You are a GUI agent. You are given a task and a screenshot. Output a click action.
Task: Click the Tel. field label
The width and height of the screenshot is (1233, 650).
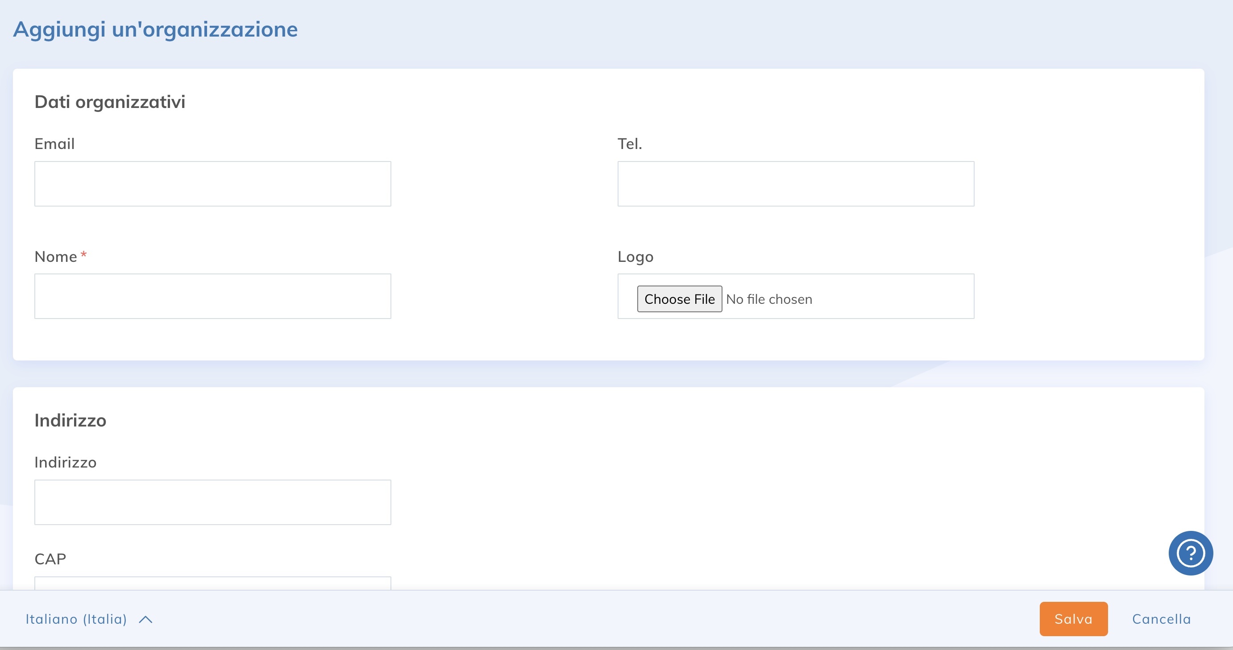(629, 144)
